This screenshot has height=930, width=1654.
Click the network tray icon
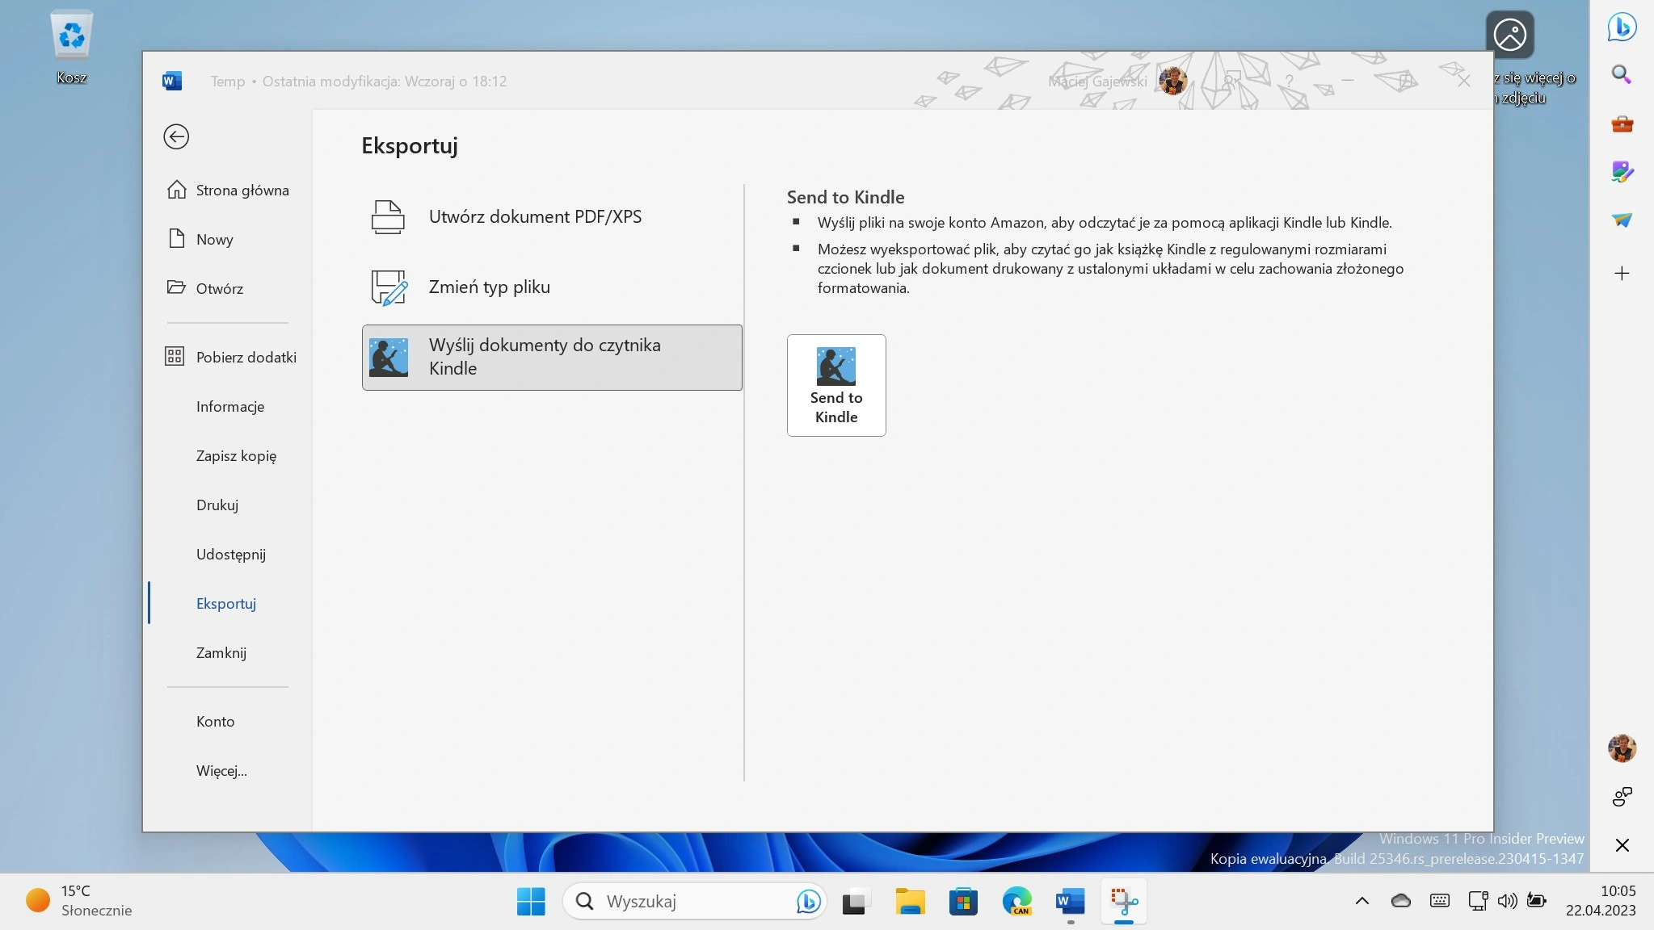(1478, 901)
